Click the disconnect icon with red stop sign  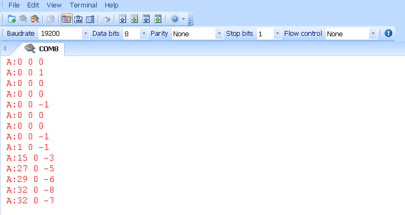(35, 19)
